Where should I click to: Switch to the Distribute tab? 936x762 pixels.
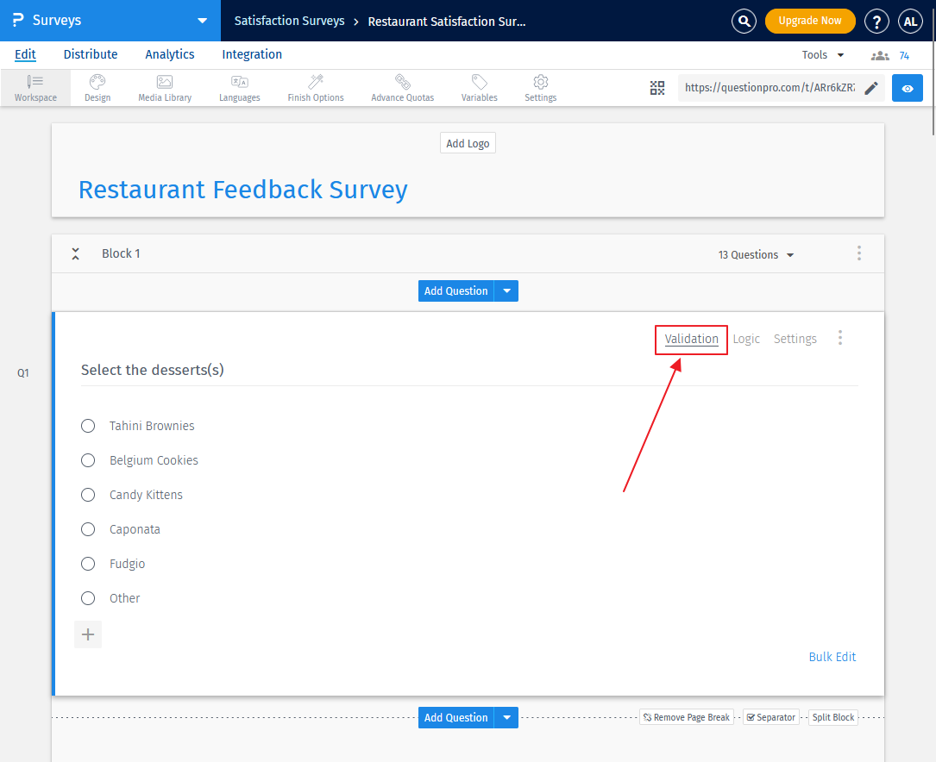click(90, 54)
